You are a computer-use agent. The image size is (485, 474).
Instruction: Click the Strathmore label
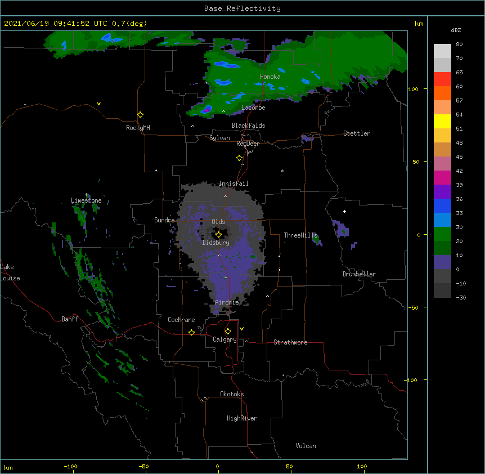pyautogui.click(x=290, y=342)
